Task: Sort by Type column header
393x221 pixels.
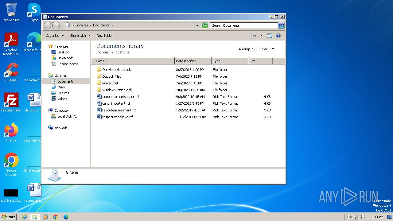Action: point(230,61)
